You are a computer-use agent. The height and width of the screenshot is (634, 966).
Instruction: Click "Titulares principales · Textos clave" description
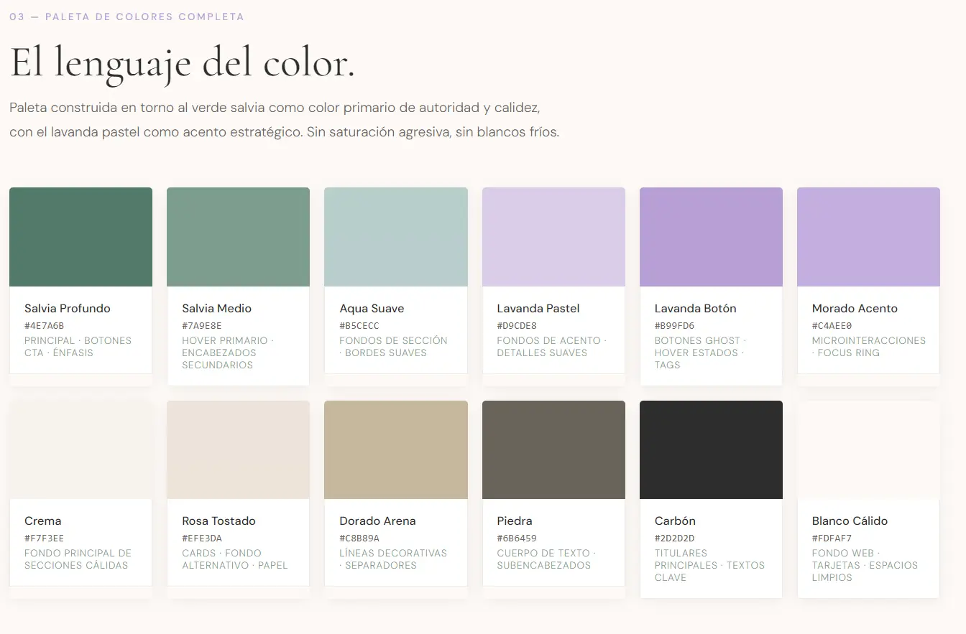[710, 565]
